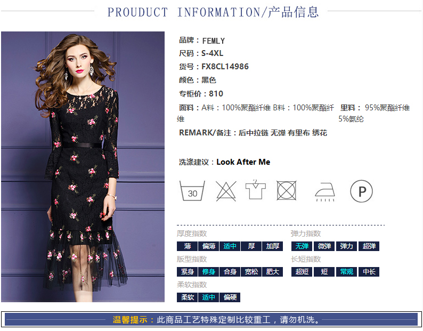Screen dimensions: 423x331
Task: Click the brand text FEMLY
Action: [x=214, y=41]
